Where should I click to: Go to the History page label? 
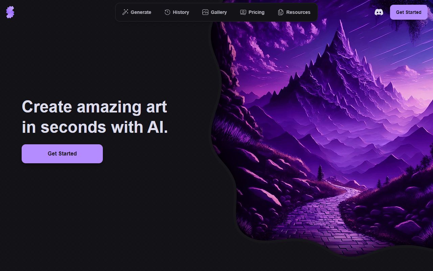pyautogui.click(x=181, y=12)
